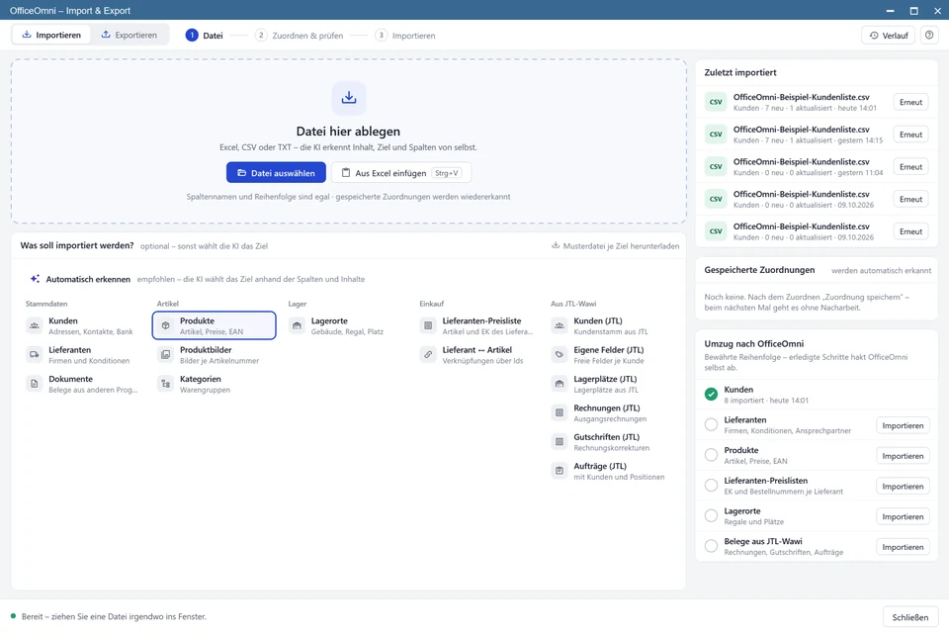Click the Lieferanten-Preisliste list icon
This screenshot has height=633, width=949.
pos(428,325)
